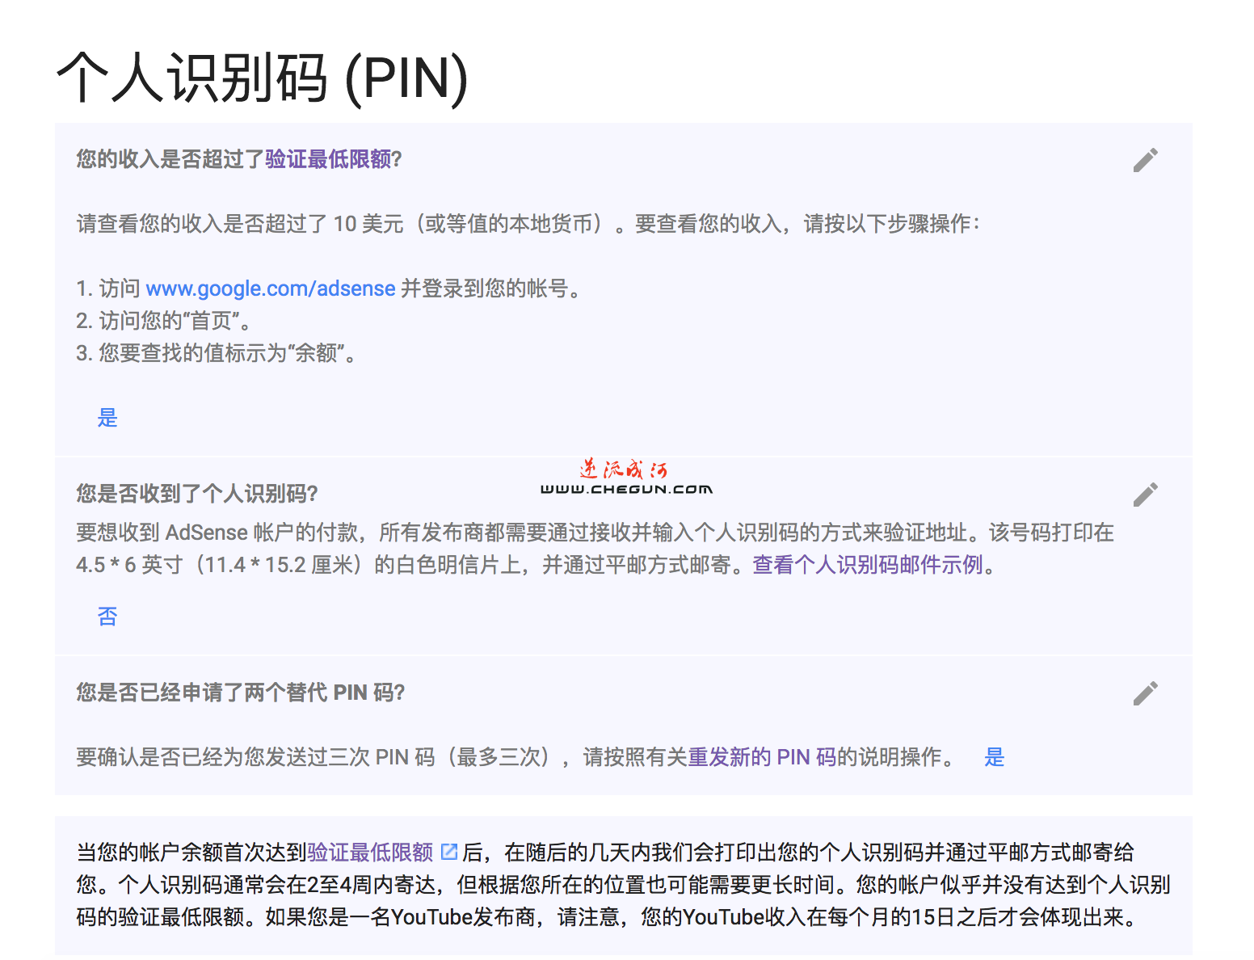Click the 是 answer for replacement PINs
1254x960 pixels.
(995, 757)
